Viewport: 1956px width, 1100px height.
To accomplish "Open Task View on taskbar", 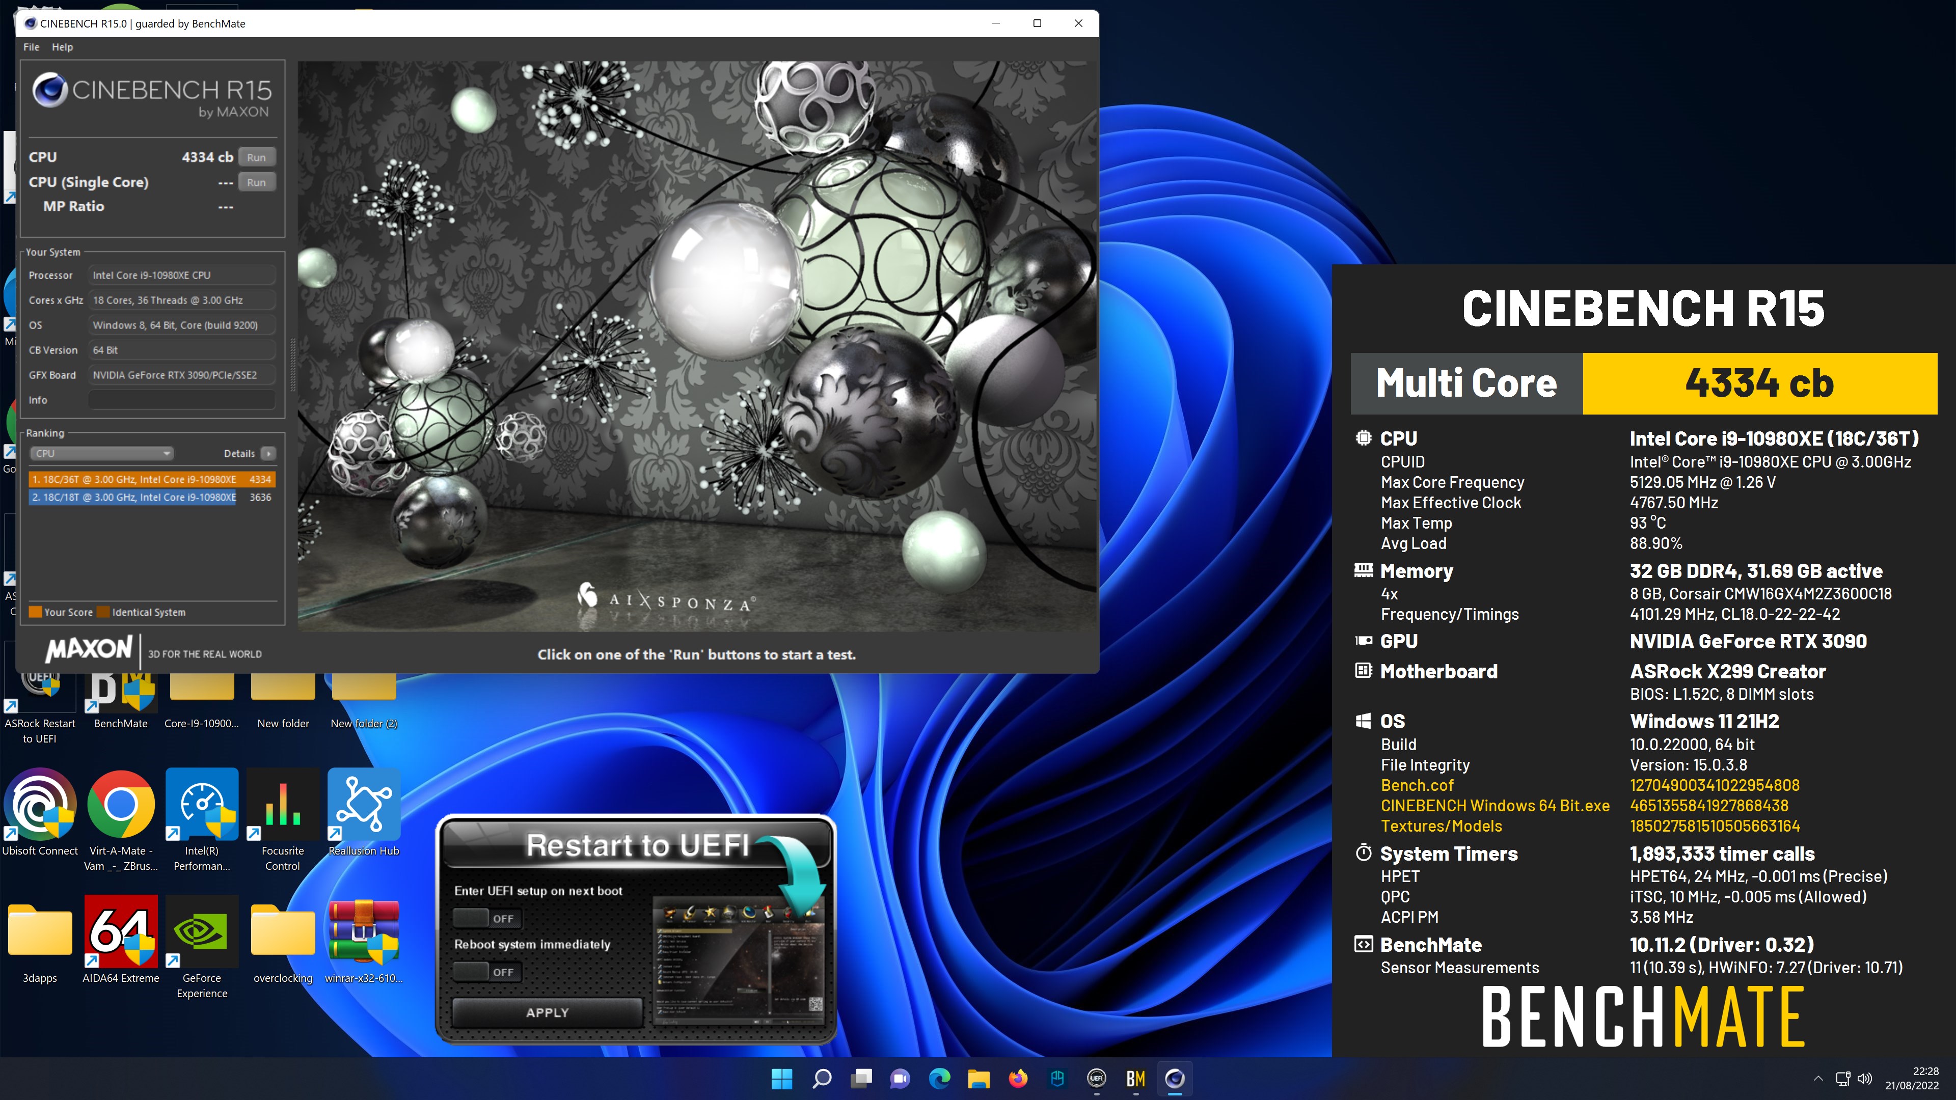I will [x=861, y=1078].
